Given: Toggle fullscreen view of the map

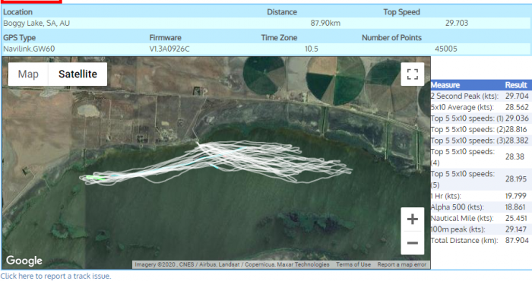Looking at the screenshot, I should [412, 74].
